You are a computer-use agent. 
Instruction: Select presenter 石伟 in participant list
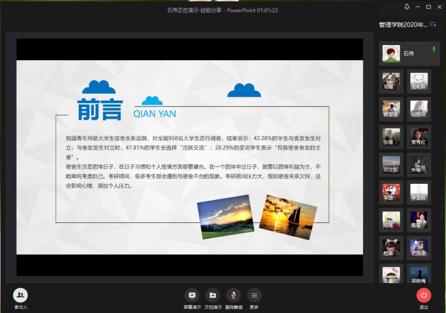(407, 53)
